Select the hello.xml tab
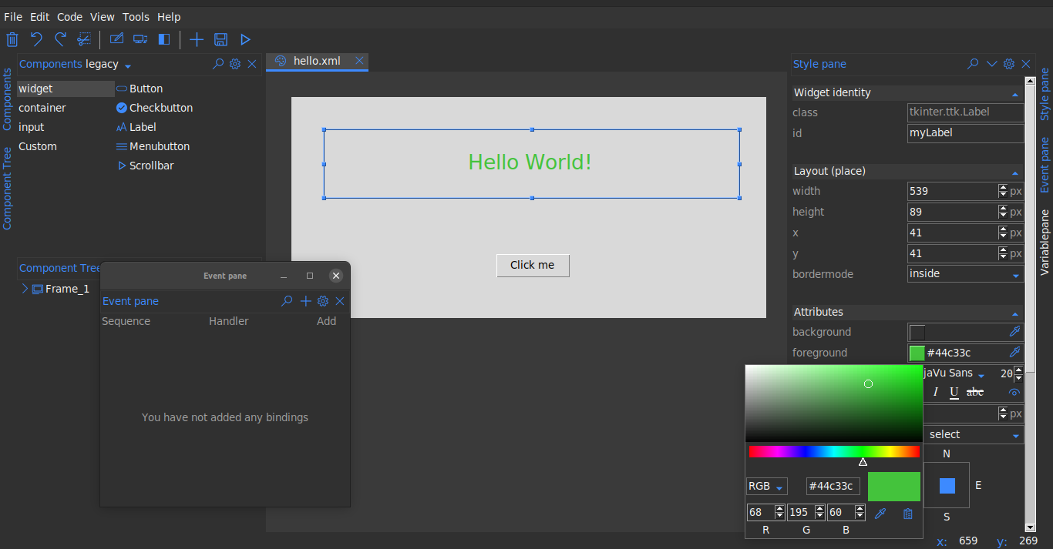The image size is (1053, 549). click(x=316, y=61)
